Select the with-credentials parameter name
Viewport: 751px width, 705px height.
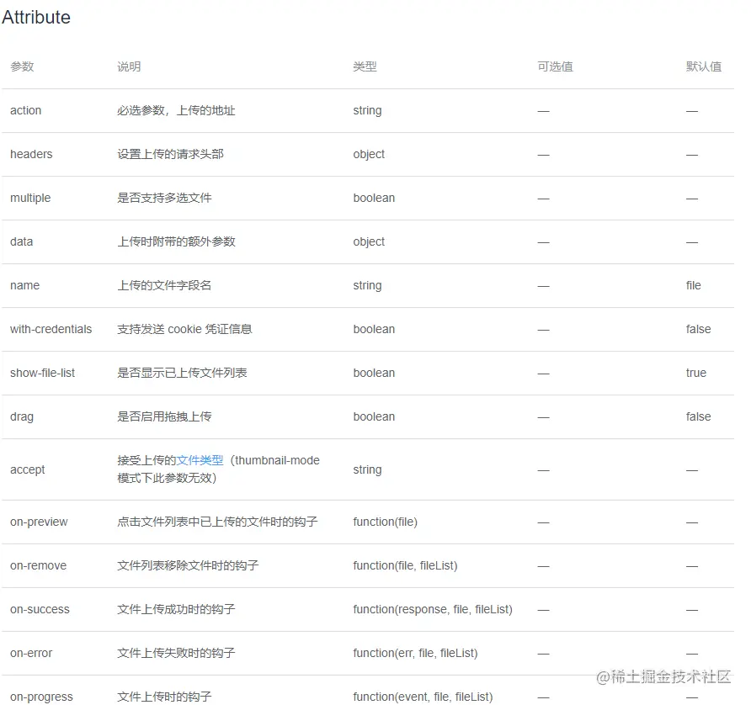pos(51,329)
